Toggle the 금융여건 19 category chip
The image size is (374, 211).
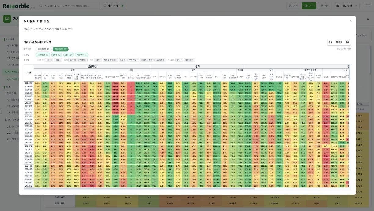click(x=43, y=55)
